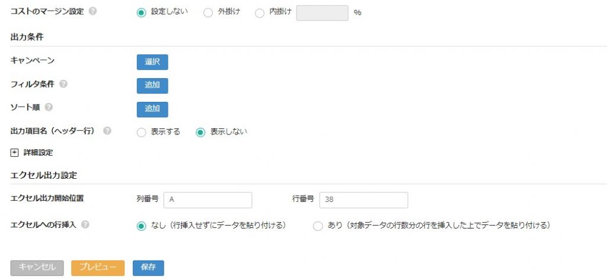Click the エクセル出力開始位置 label
This screenshot has height=280, width=607.
47,198
